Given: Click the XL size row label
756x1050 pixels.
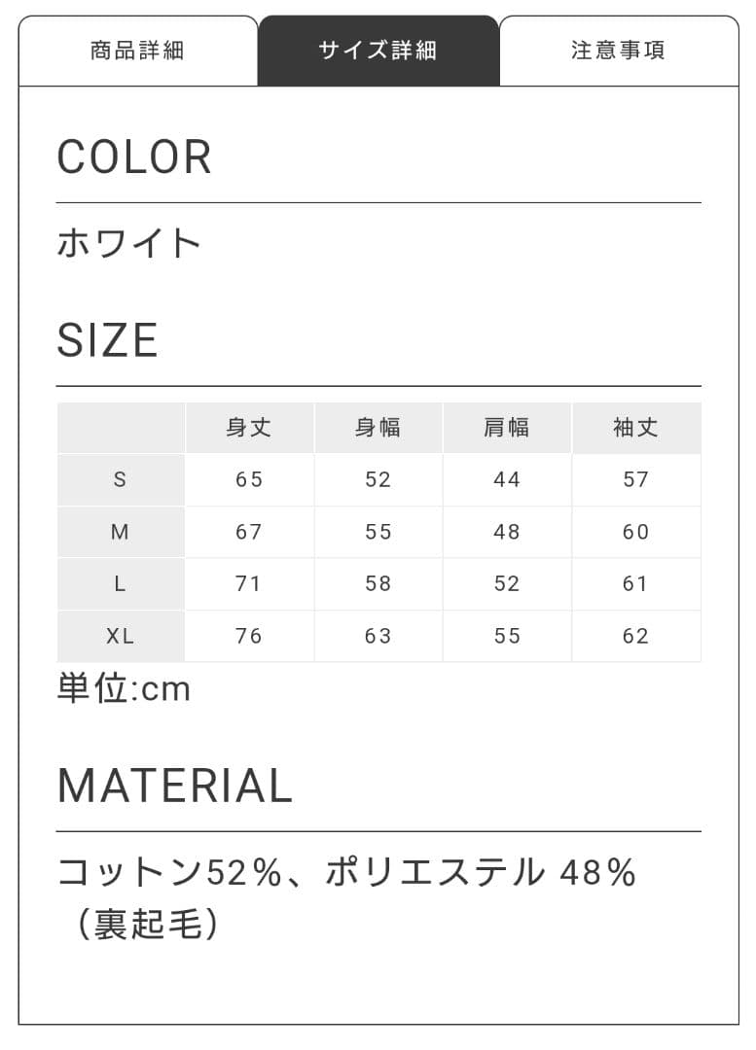Looking at the screenshot, I should [x=121, y=636].
